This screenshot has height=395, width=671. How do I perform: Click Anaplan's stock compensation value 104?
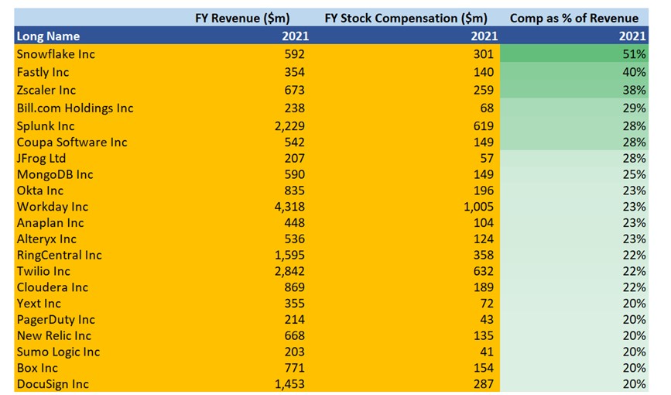coord(484,223)
